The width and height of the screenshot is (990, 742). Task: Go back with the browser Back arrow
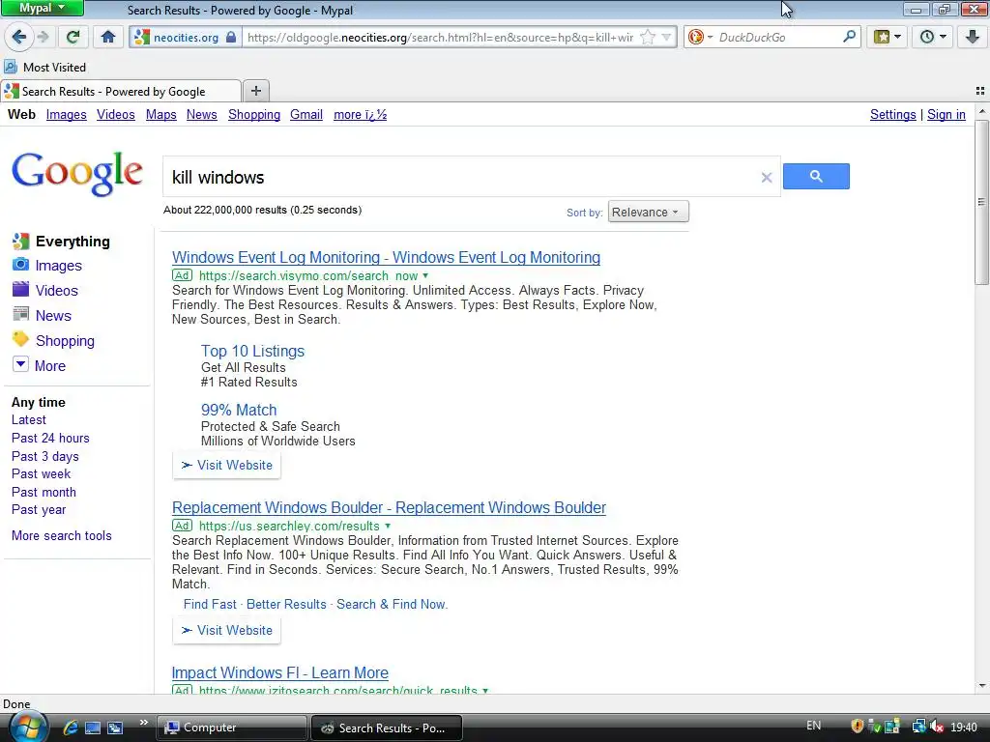(x=19, y=38)
